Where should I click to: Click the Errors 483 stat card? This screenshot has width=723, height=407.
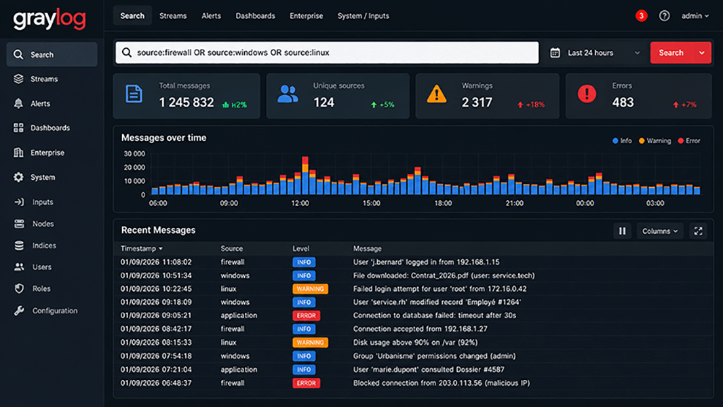pyautogui.click(x=639, y=96)
